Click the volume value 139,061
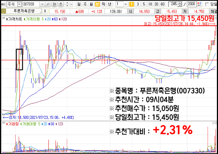Viewport: 218px width, 154px height. 116,11
